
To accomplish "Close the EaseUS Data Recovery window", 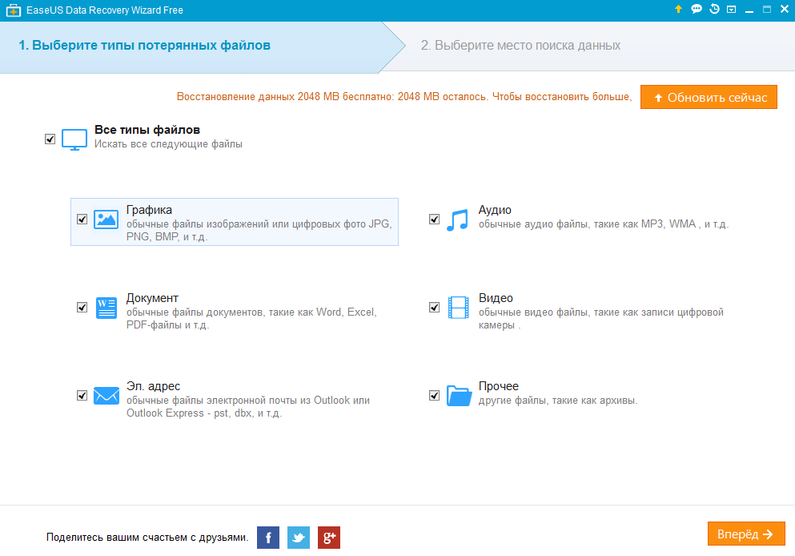I will point(785,9).
